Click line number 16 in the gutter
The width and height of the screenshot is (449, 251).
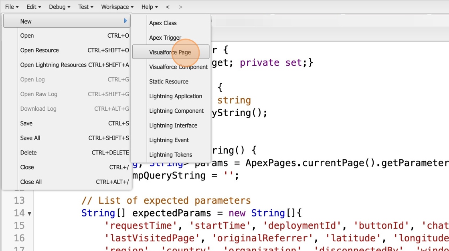pos(19,238)
